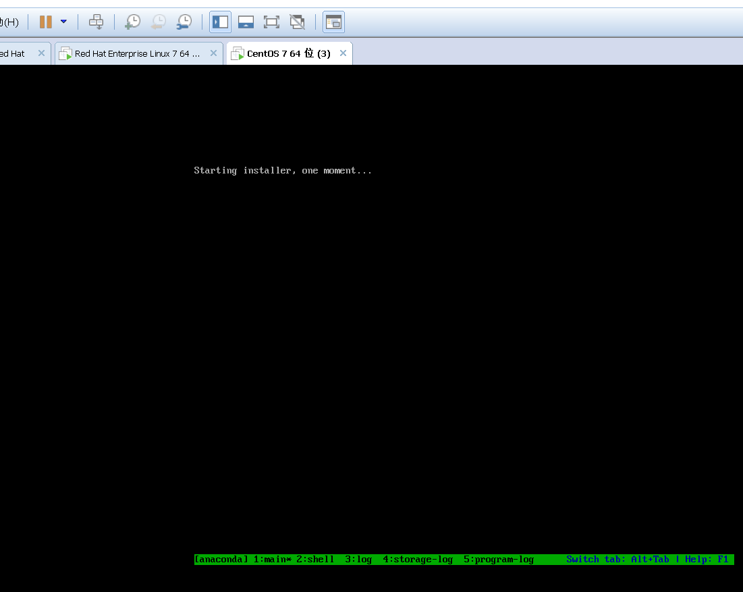Click 'Starting installer, one moment...' text
Viewport: 743px width, 592px height.
tap(283, 171)
